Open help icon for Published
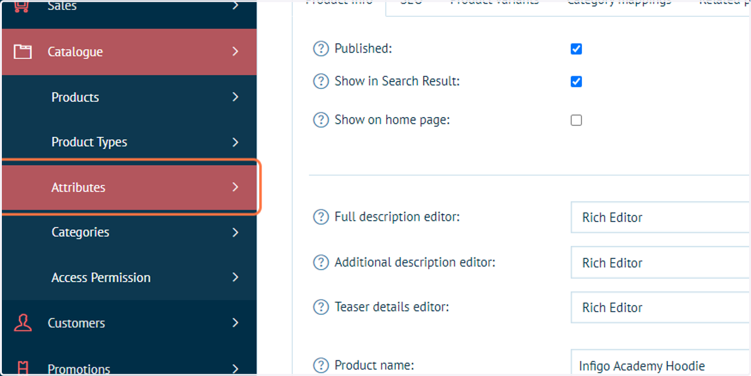The image size is (751, 376). click(x=320, y=49)
